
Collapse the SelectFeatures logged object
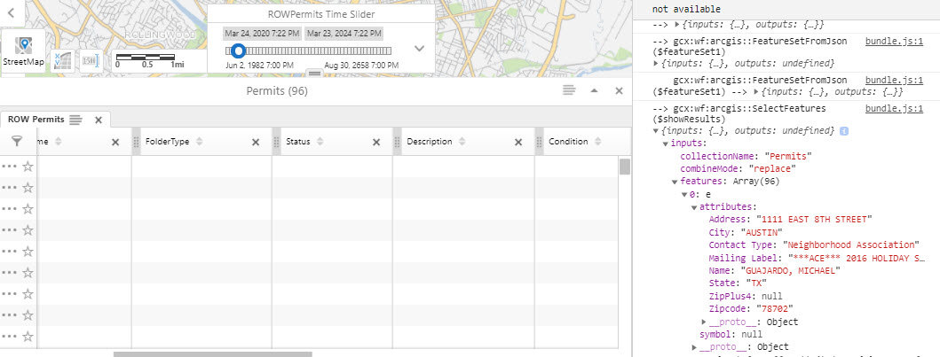click(656, 131)
